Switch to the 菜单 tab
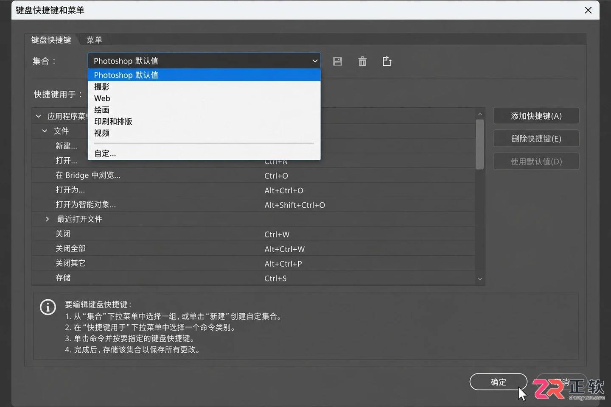This screenshot has height=407, width=611. (94, 40)
